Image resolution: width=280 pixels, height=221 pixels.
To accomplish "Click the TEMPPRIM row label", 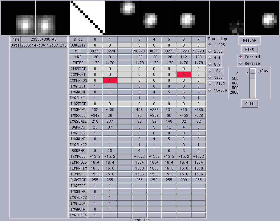I will click(78, 168).
